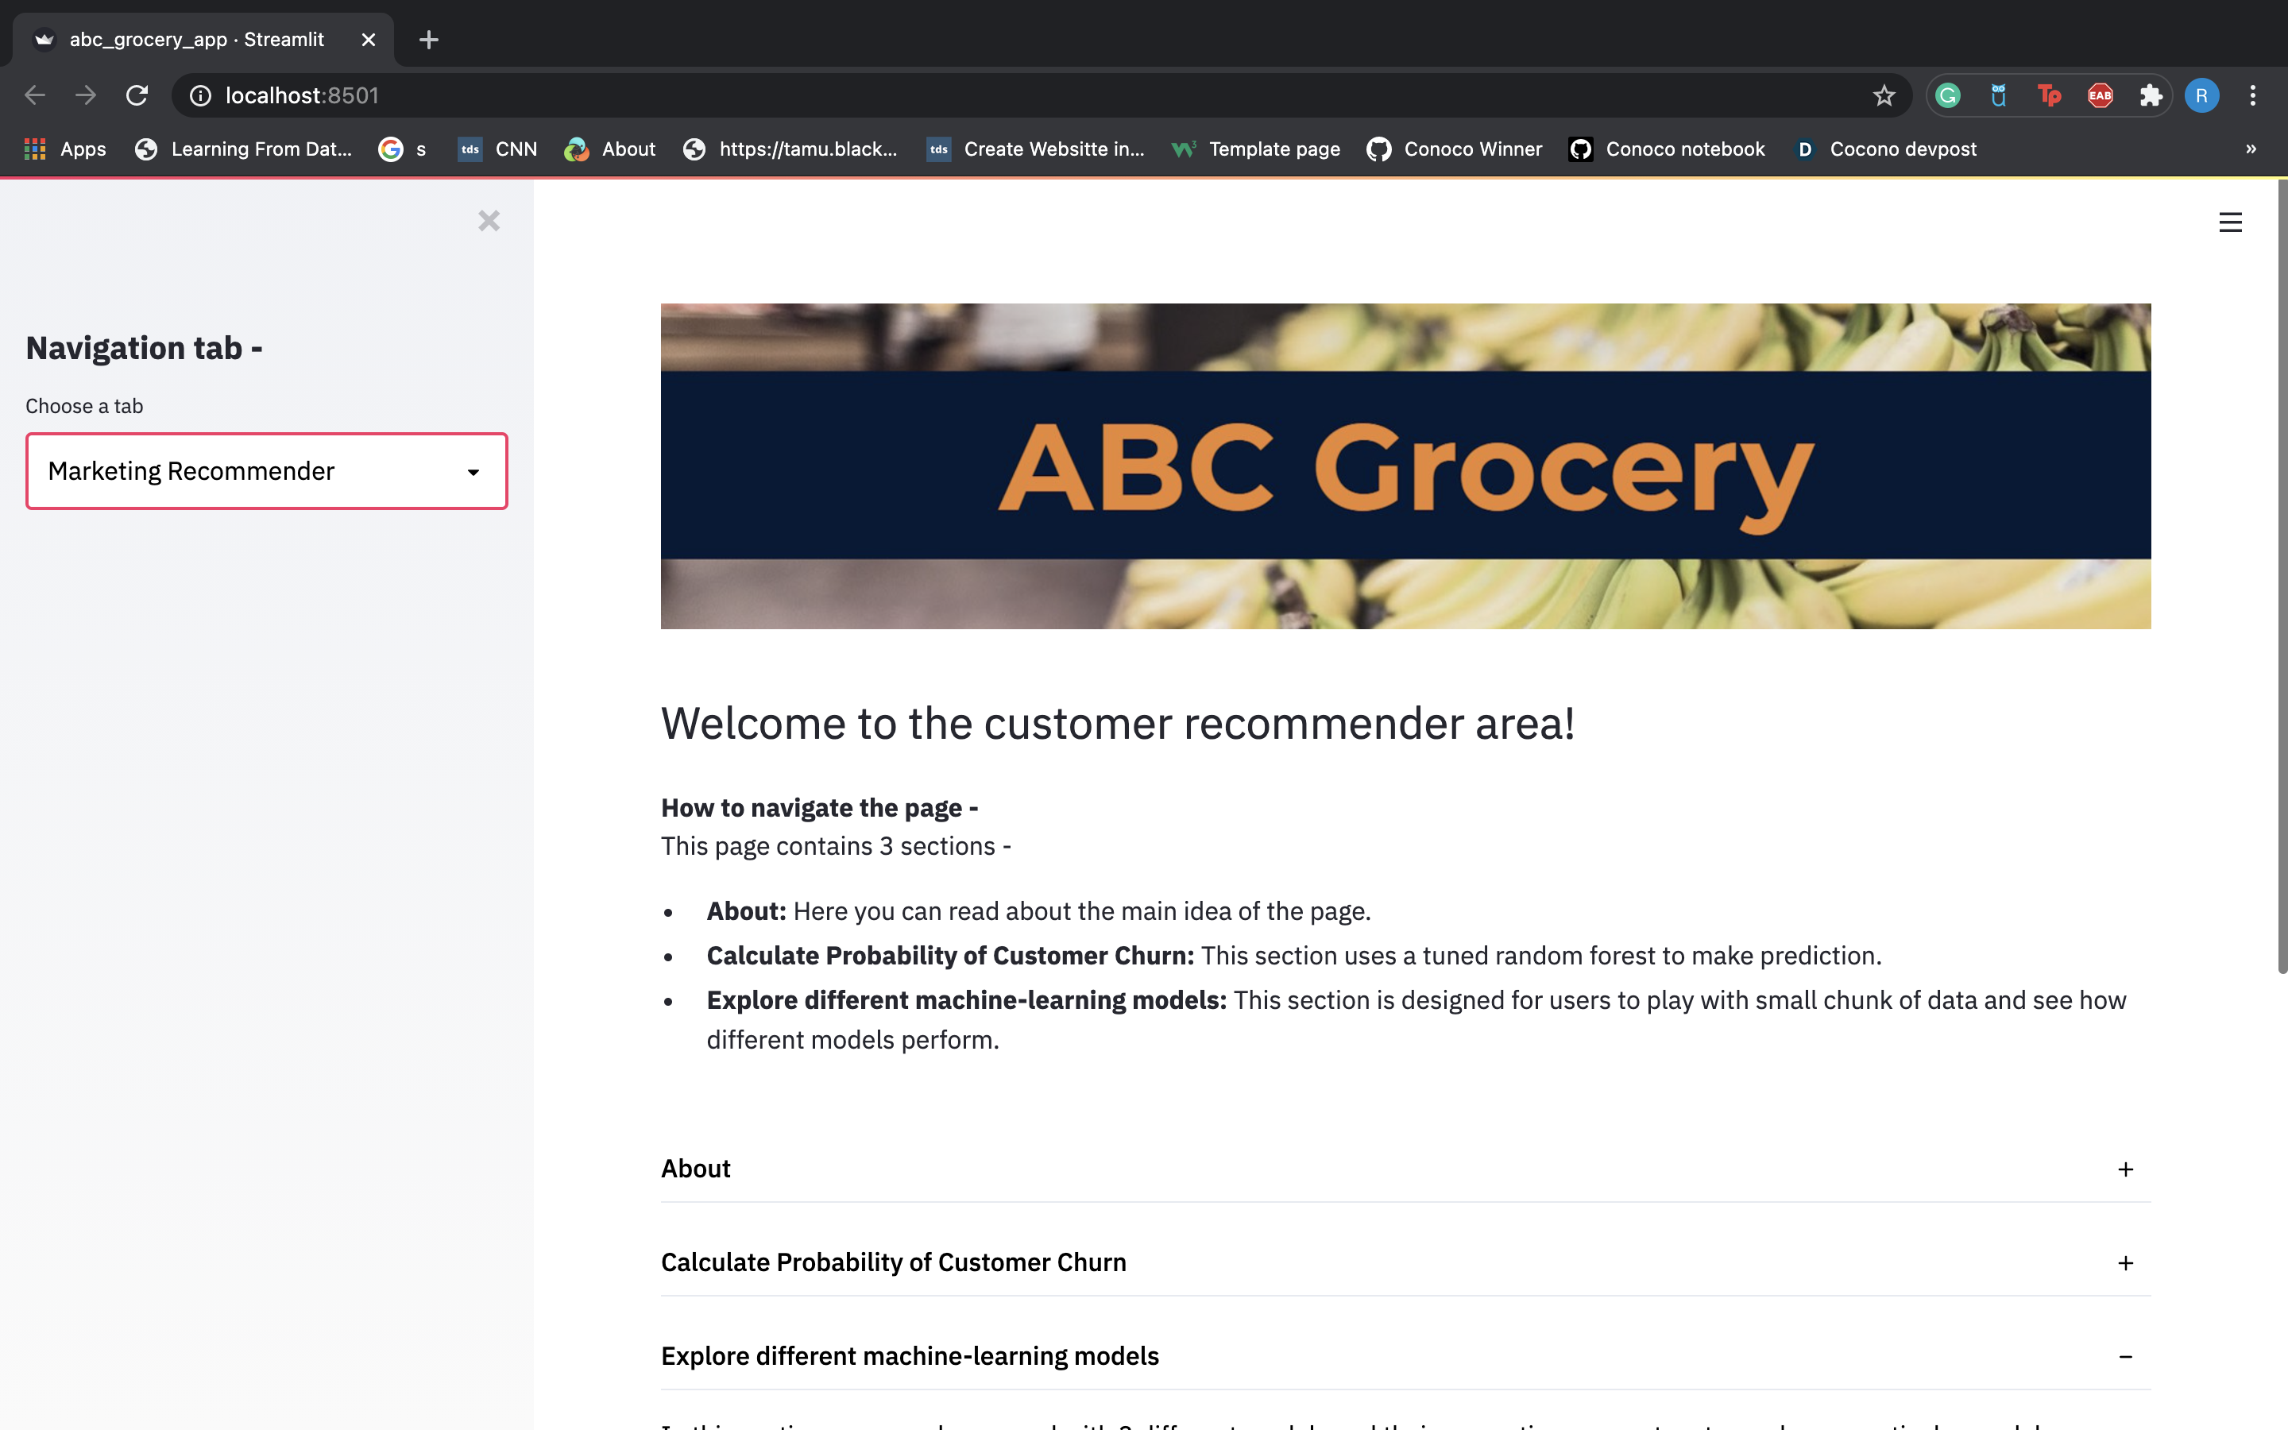Open the Streamlit hamburger menu

[2229, 222]
